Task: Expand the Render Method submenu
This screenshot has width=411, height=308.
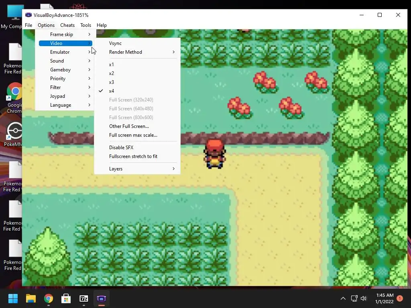Action: [x=137, y=52]
